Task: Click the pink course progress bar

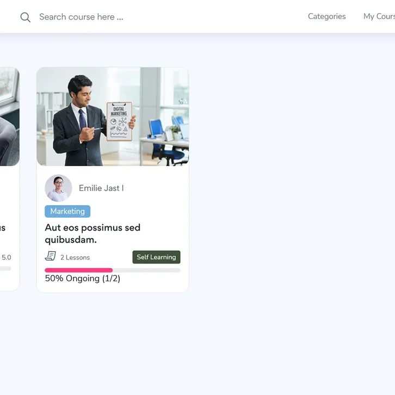Action: click(78, 270)
